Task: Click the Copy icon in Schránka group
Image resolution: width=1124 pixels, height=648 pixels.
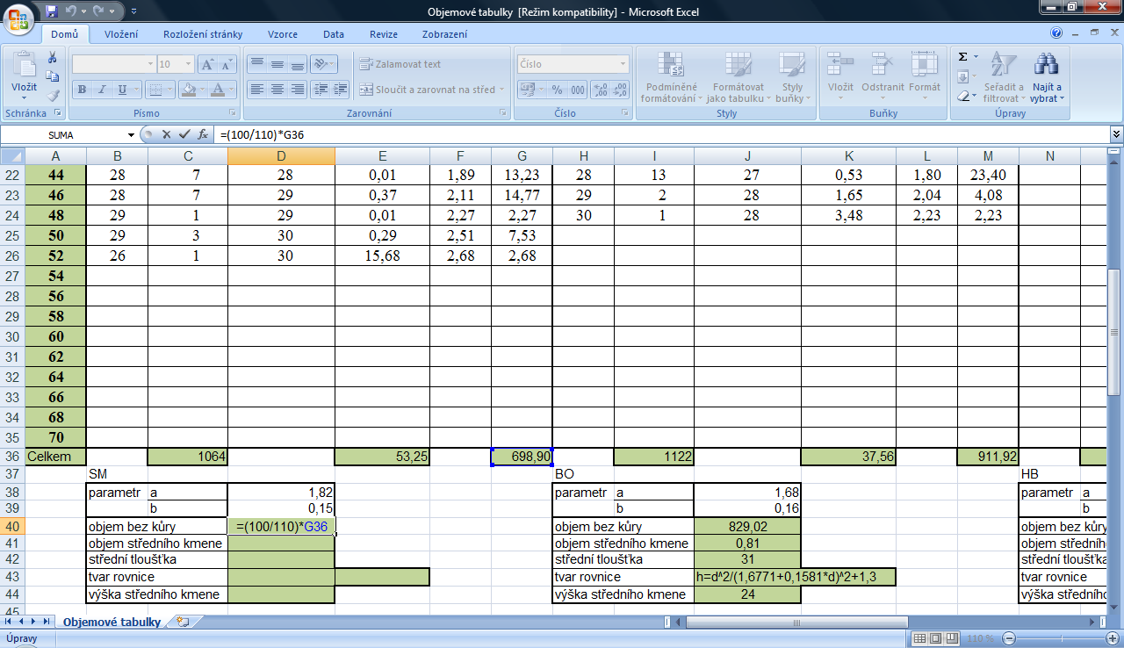Action: pos(53,76)
